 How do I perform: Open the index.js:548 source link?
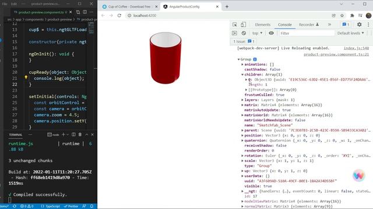click(356, 48)
